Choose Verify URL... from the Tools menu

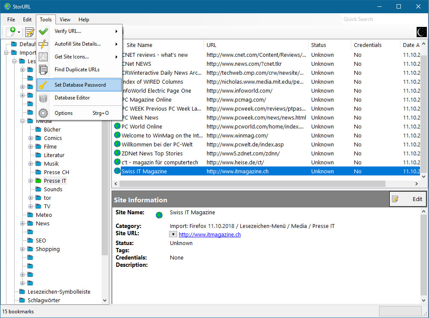pyautogui.click(x=79, y=31)
